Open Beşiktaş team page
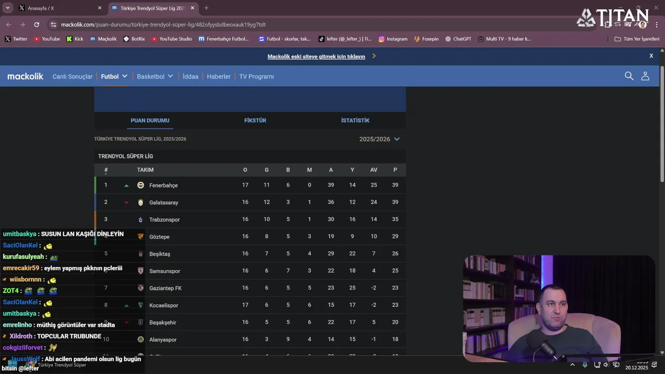 coord(159,254)
